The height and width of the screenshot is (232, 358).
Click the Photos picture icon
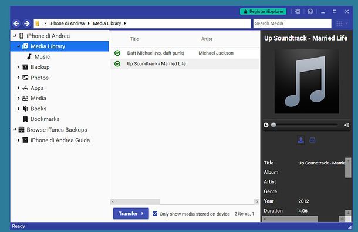pos(25,78)
